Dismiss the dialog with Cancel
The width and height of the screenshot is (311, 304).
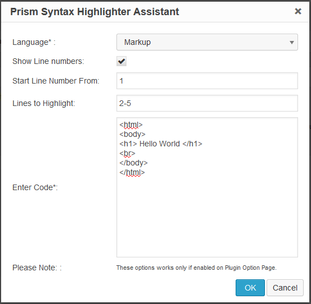tap(285, 288)
